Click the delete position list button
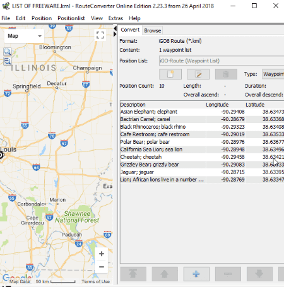This screenshot has height=287, width=284. point(226,74)
